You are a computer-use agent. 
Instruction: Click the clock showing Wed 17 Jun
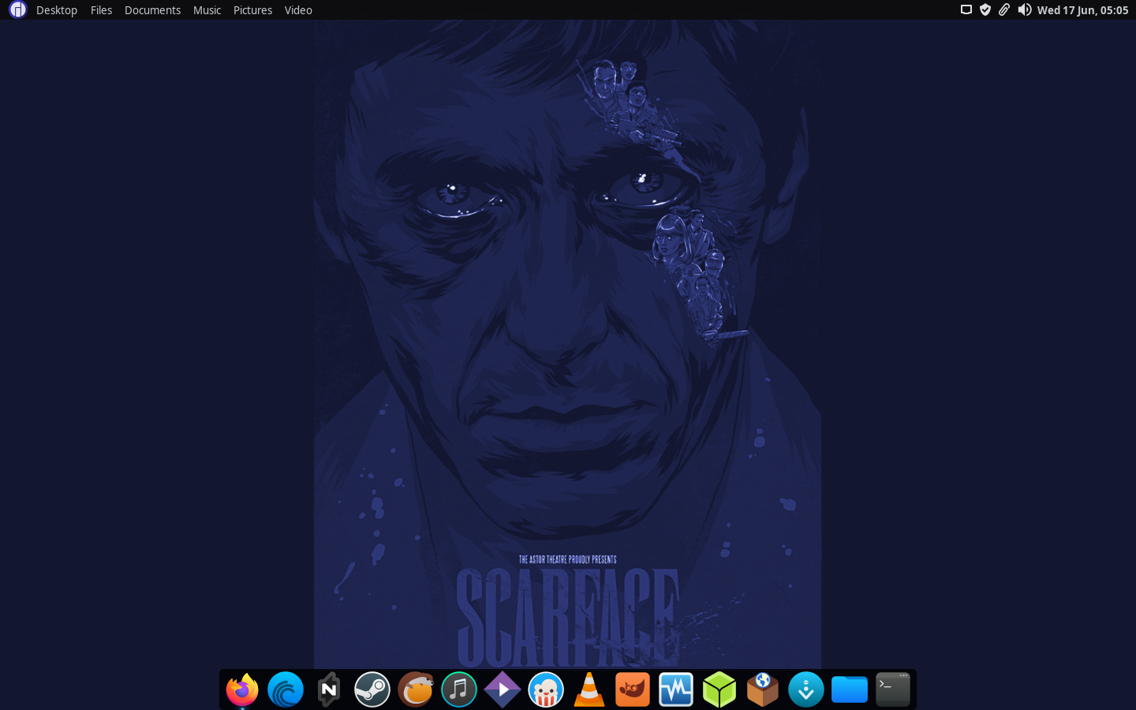pyautogui.click(x=1082, y=10)
